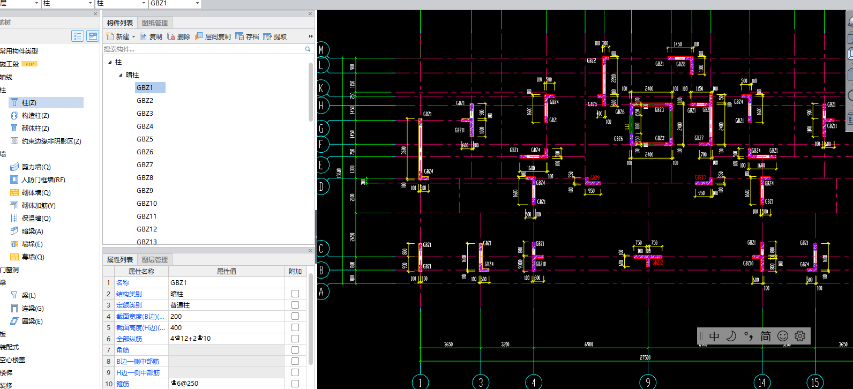The width and height of the screenshot is (853, 389).
Task: Expand the 常用构件类型 group
Action: [19, 51]
